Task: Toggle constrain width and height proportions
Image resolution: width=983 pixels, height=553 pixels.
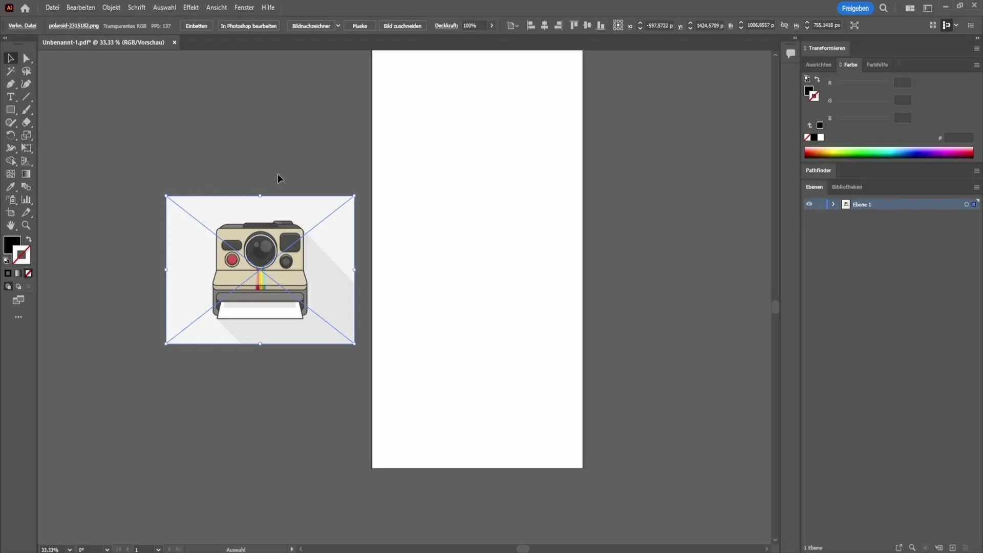Action: click(784, 25)
